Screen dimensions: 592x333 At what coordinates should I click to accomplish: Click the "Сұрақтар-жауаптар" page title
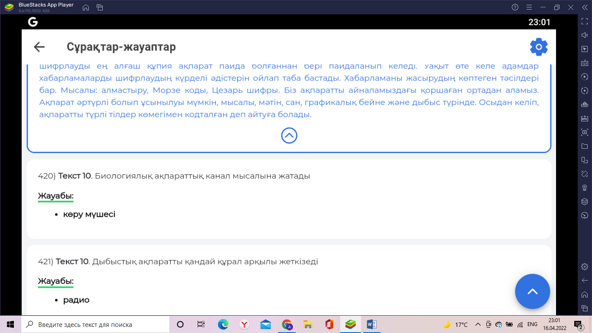[121, 47]
